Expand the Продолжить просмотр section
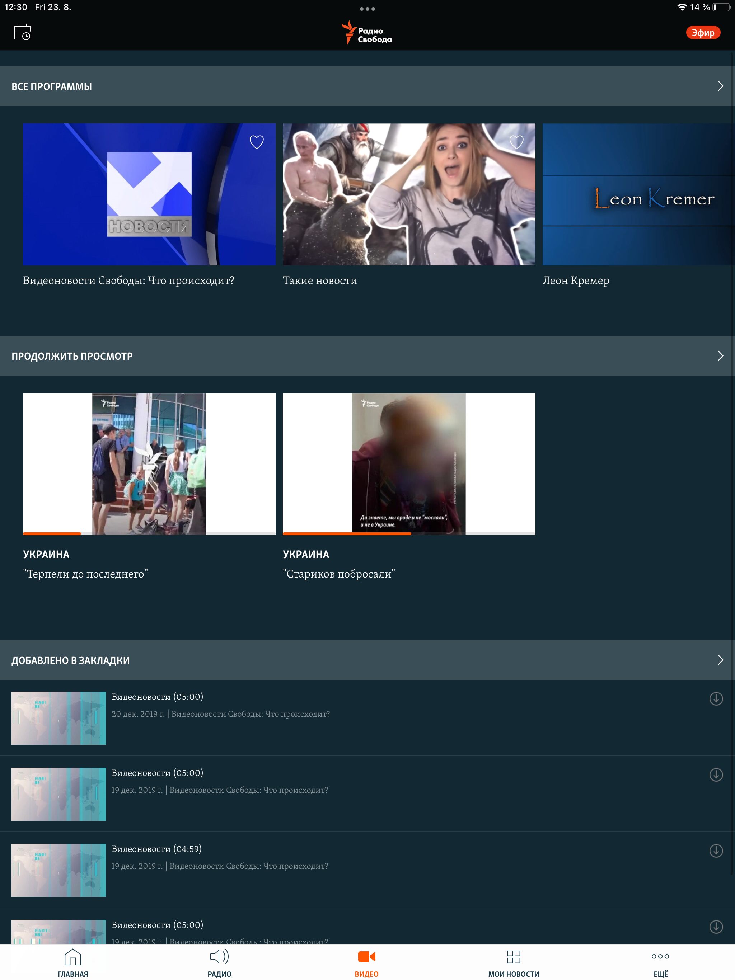 point(720,356)
